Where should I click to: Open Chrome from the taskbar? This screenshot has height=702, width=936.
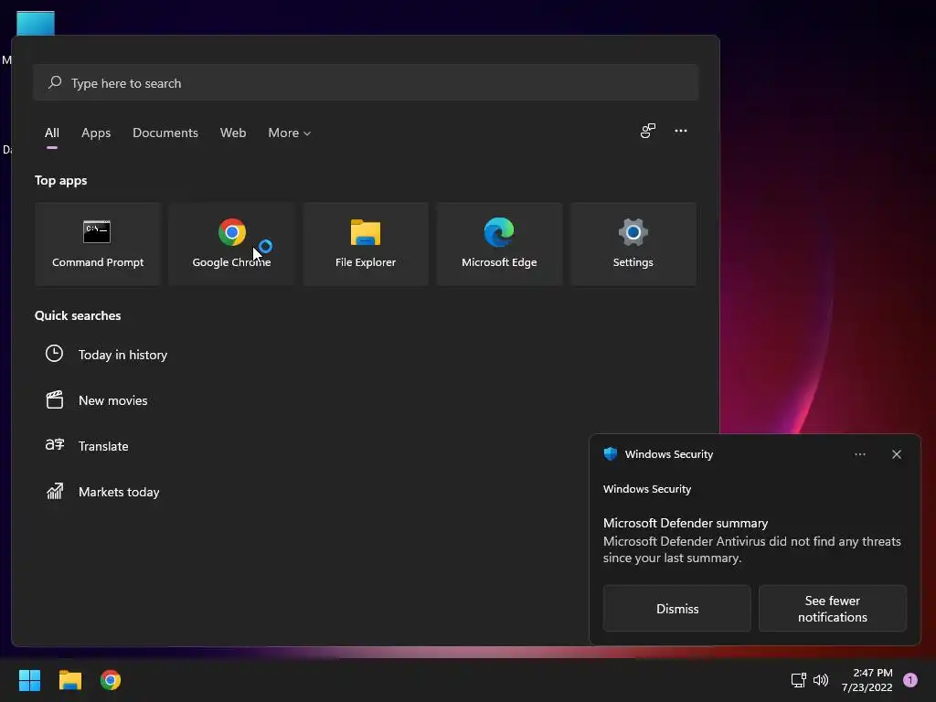click(x=111, y=680)
